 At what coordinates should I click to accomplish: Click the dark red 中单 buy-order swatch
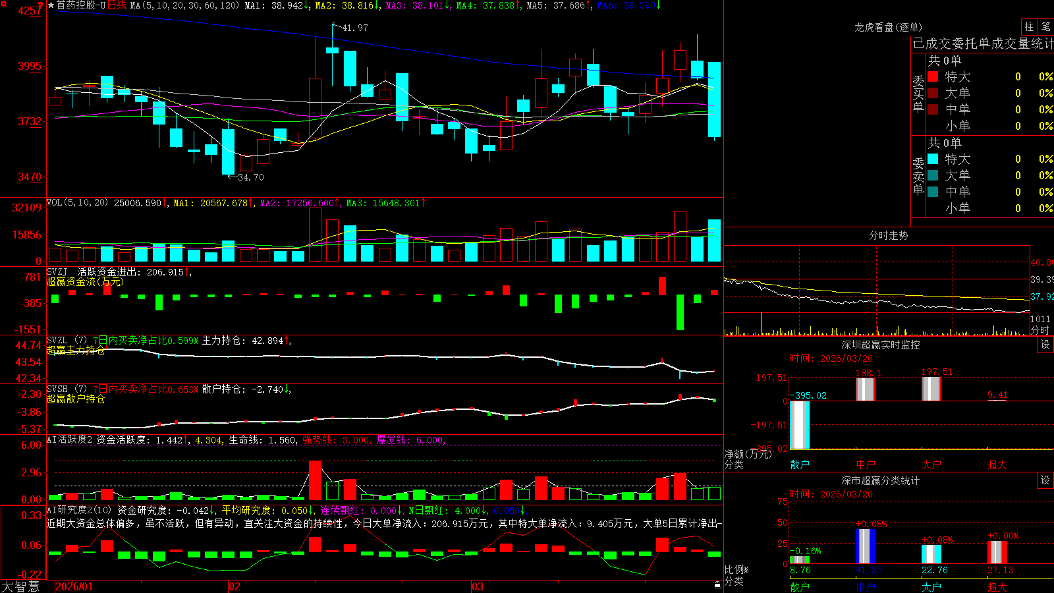933,109
